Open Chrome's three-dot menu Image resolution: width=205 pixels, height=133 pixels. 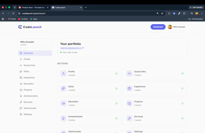click(x=202, y=14)
